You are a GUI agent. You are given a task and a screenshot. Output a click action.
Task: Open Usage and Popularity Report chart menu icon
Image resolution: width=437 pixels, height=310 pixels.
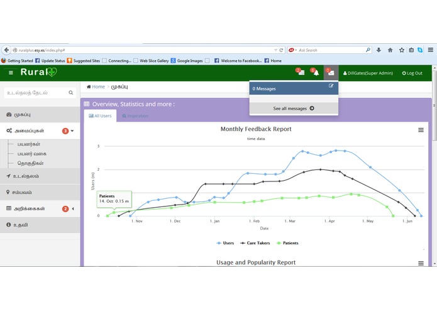(x=421, y=263)
